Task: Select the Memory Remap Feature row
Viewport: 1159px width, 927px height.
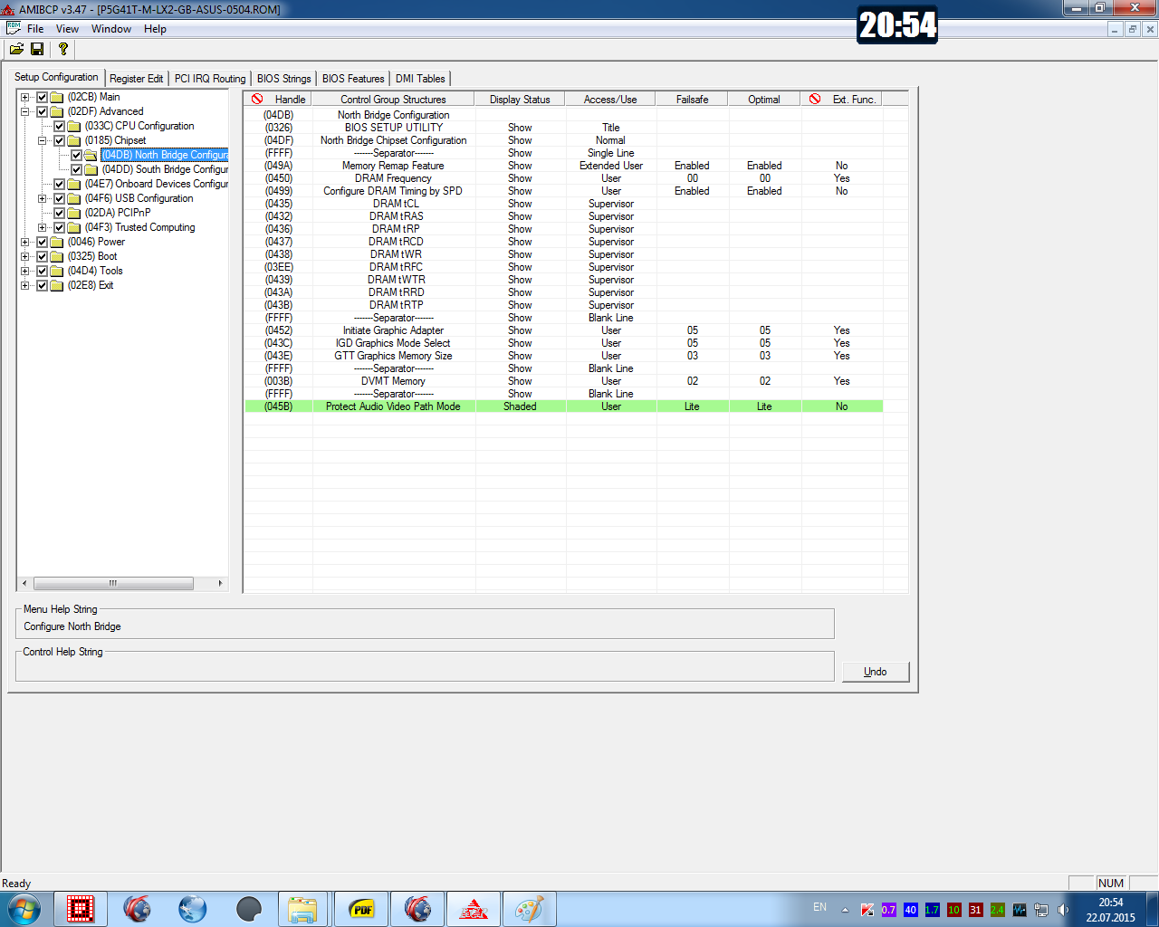Action: (564, 166)
